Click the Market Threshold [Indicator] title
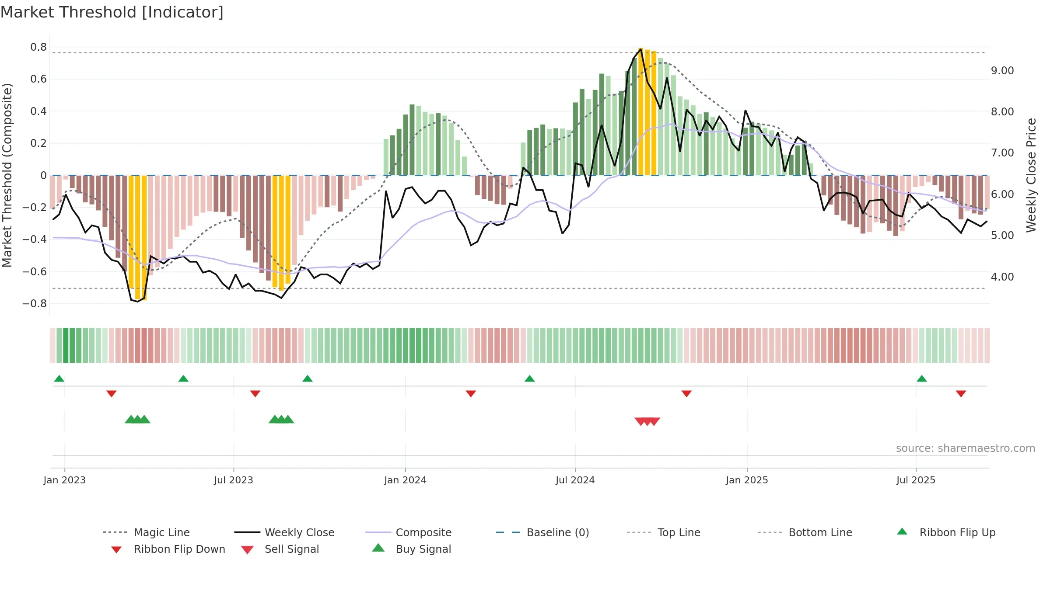The height and width of the screenshot is (590, 1050). pyautogui.click(x=112, y=12)
